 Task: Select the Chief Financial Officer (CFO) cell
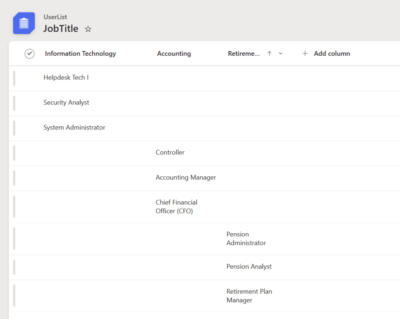[x=176, y=207]
